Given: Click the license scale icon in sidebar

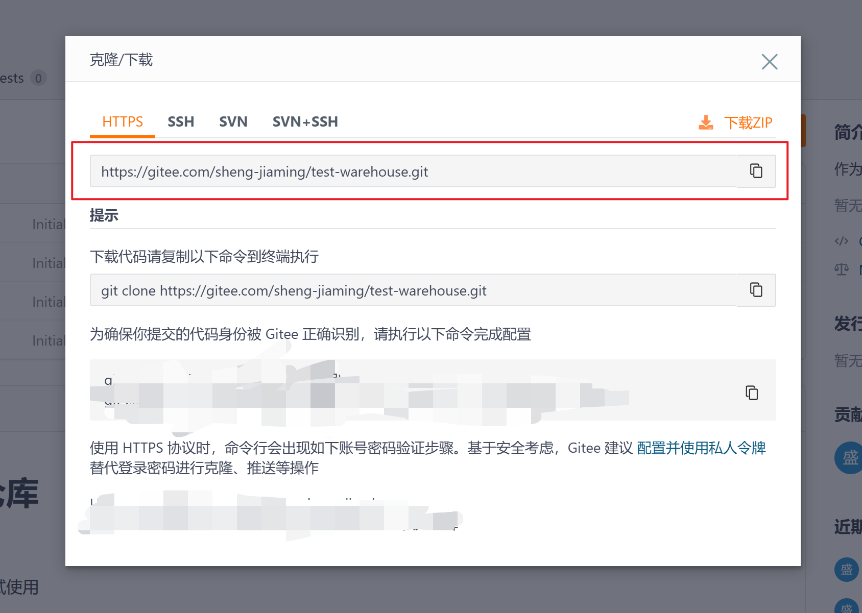Looking at the screenshot, I should click(842, 269).
